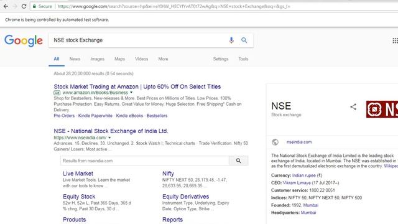Image resolution: width=398 pixels, height=224 pixels.
Task: Click the browser address bar URL
Action: click(x=174, y=6)
